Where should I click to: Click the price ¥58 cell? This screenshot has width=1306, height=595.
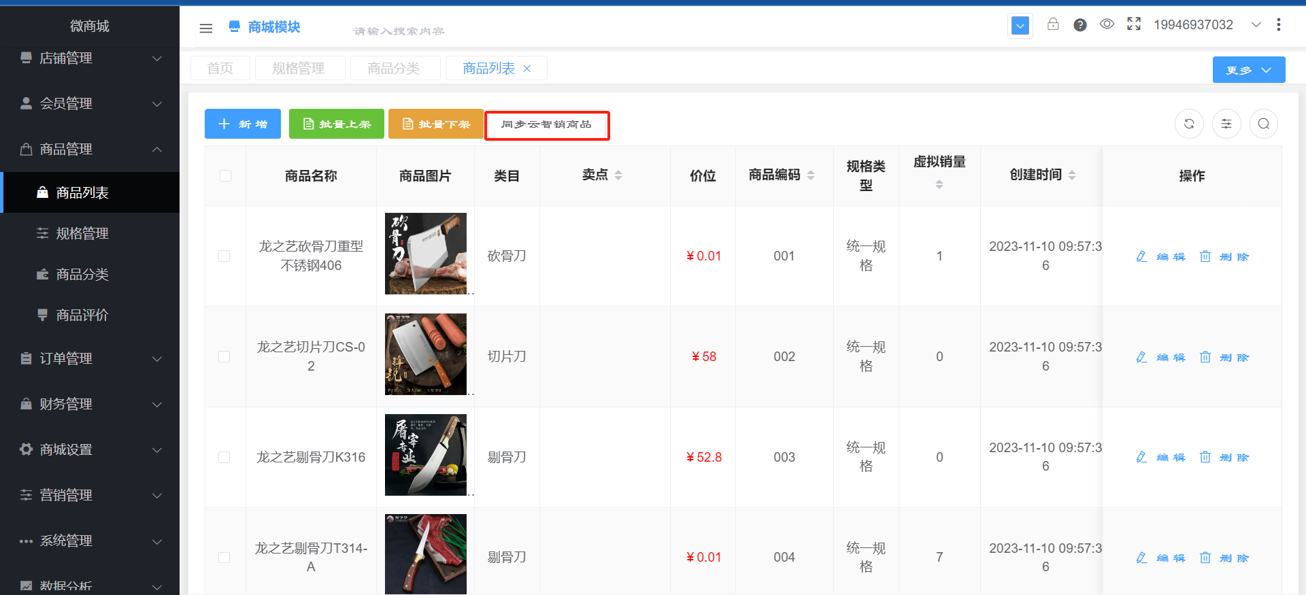click(x=704, y=357)
